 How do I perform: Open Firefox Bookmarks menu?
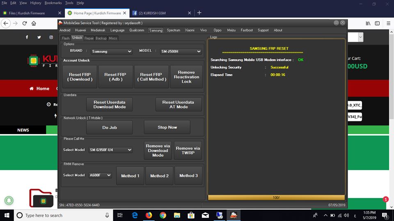click(x=53, y=3)
